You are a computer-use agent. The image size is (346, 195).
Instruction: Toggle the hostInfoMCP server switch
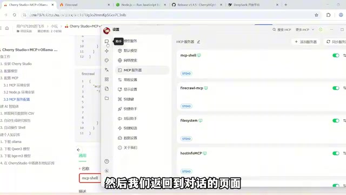coord(336,153)
